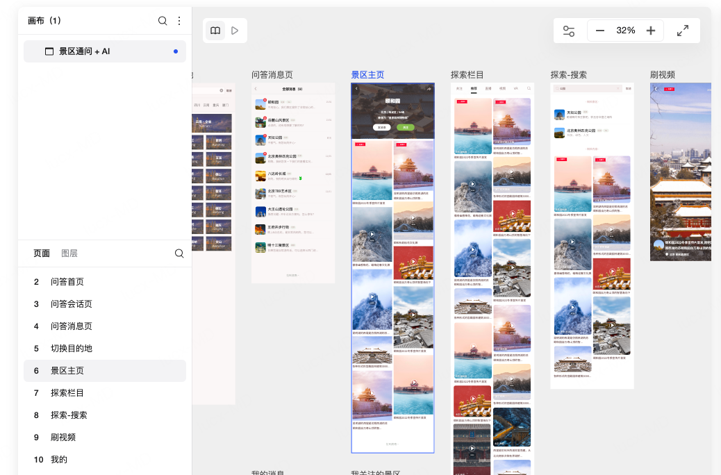Select page 6 景区主页
This screenshot has height=475, width=721.
click(x=105, y=371)
